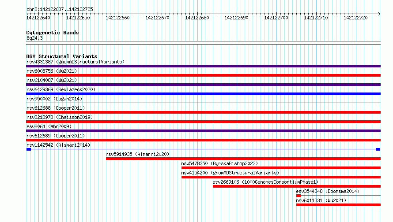Viewport: 393px width, 222px height.
Task: Click ruler position 142122700
Action: [x=276, y=18]
